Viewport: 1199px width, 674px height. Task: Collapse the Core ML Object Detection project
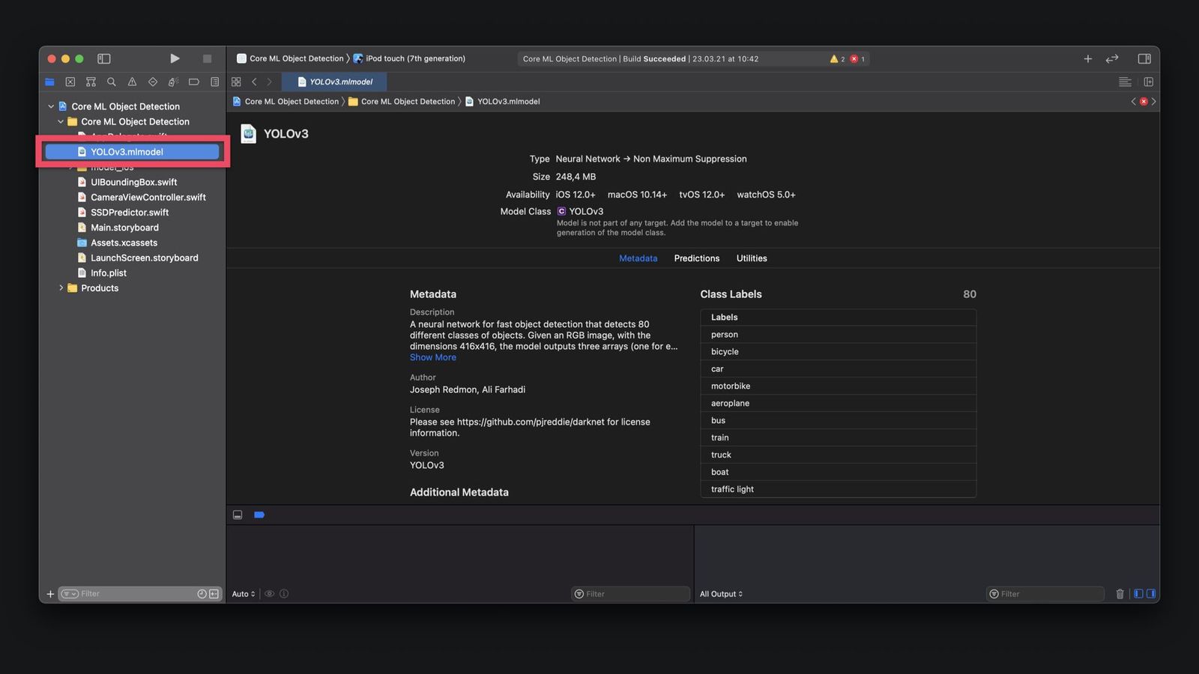pyautogui.click(x=51, y=106)
